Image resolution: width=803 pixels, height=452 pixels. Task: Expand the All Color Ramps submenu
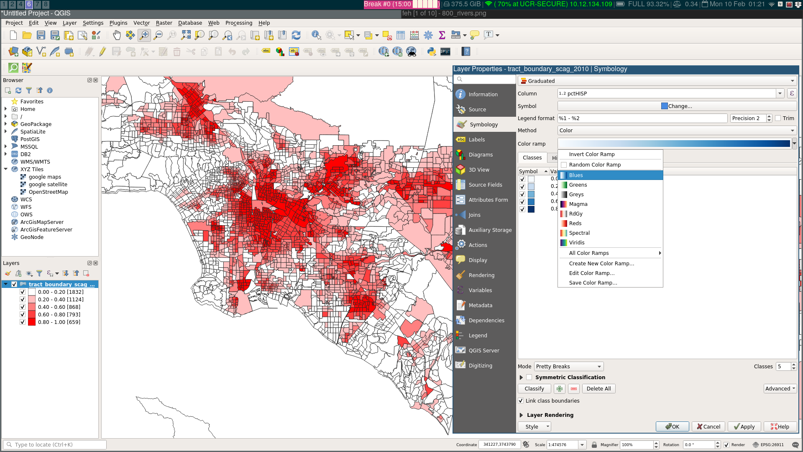tap(588, 253)
